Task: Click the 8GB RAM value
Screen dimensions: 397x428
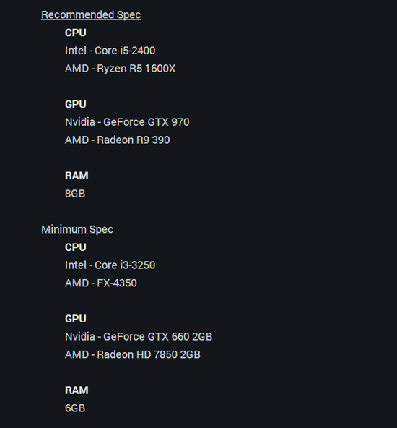Action: point(75,194)
